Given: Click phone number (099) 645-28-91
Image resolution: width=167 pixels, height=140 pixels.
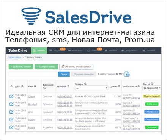Looking at the screenshot, I should [x=65, y=128].
